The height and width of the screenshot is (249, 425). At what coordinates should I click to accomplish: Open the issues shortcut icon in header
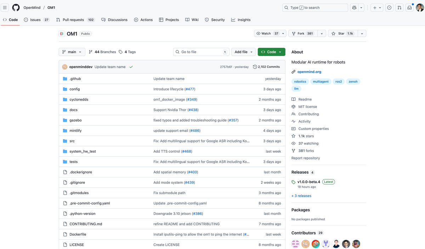(x=389, y=7)
